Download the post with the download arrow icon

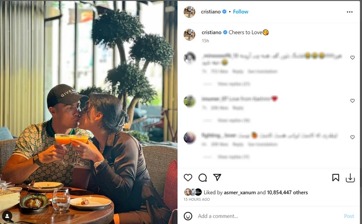point(350,178)
